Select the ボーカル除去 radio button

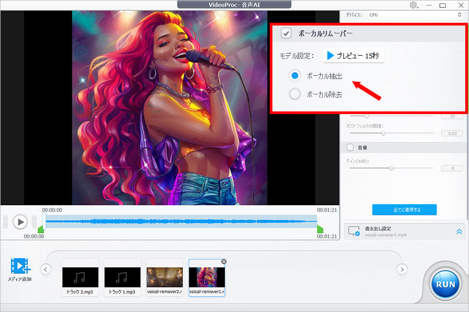click(295, 94)
